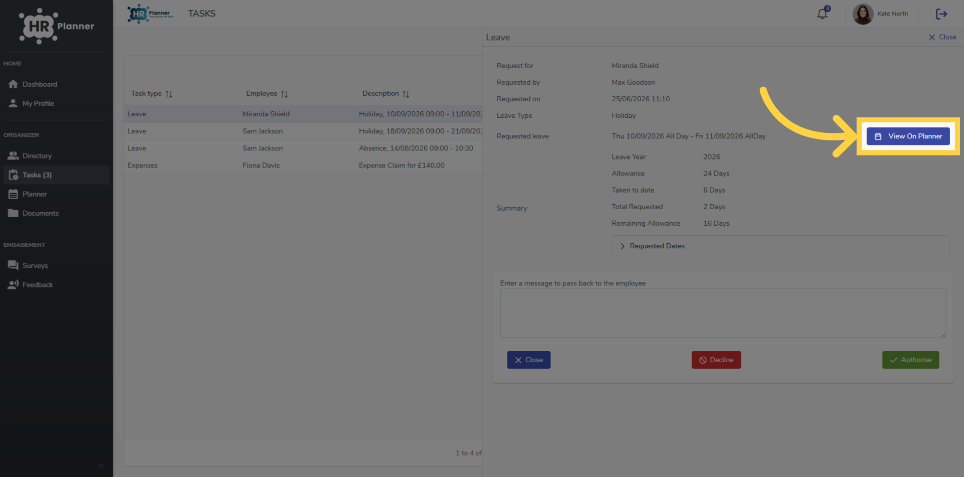Click the blue Close button
This screenshot has height=477, width=964.
(x=529, y=360)
